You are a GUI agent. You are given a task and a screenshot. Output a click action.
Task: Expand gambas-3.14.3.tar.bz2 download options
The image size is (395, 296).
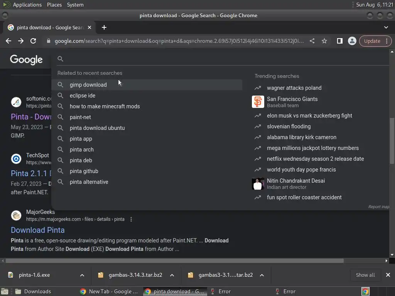172,275
